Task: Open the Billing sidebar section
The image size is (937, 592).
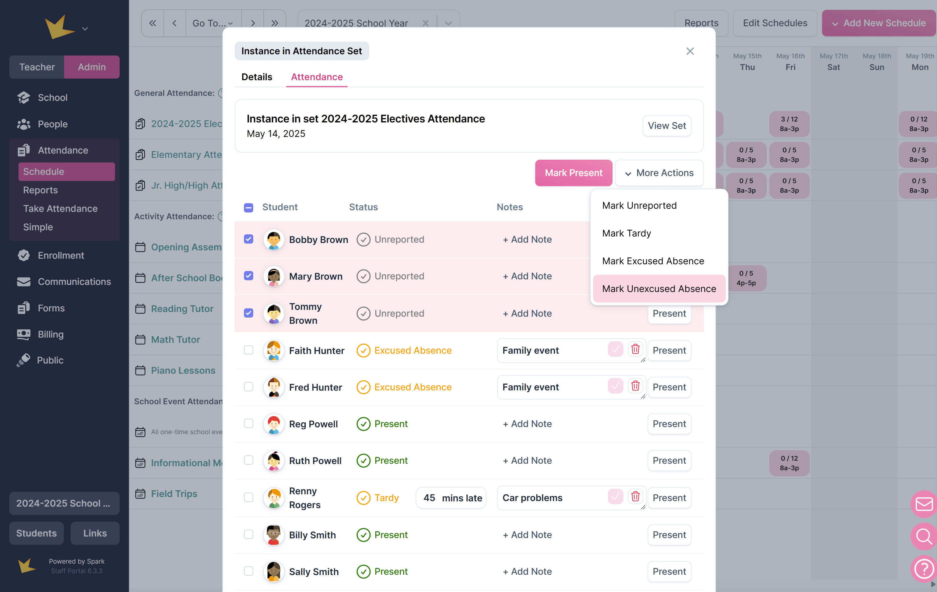Action: pyautogui.click(x=51, y=334)
